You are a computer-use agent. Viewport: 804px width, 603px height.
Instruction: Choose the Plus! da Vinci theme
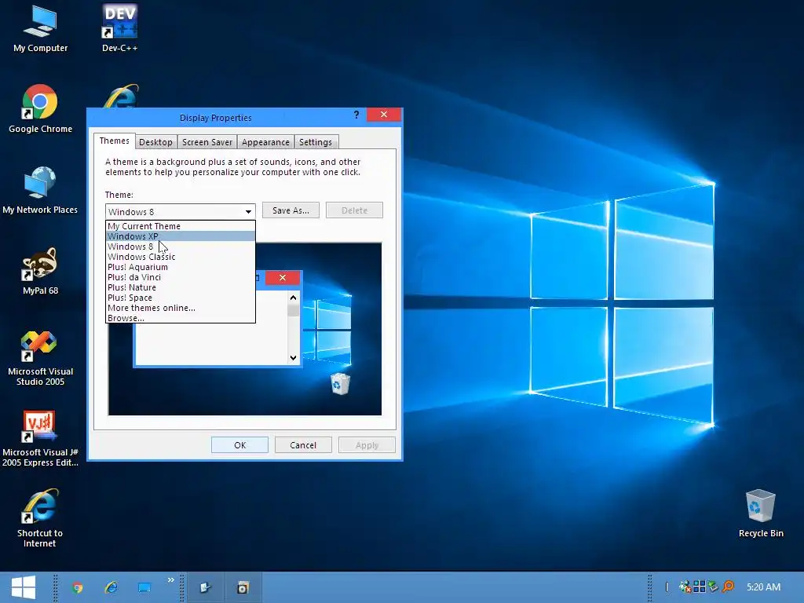tap(181, 277)
